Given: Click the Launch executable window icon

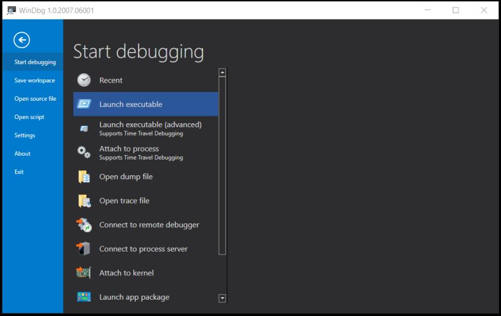Looking at the screenshot, I should pyautogui.click(x=84, y=104).
